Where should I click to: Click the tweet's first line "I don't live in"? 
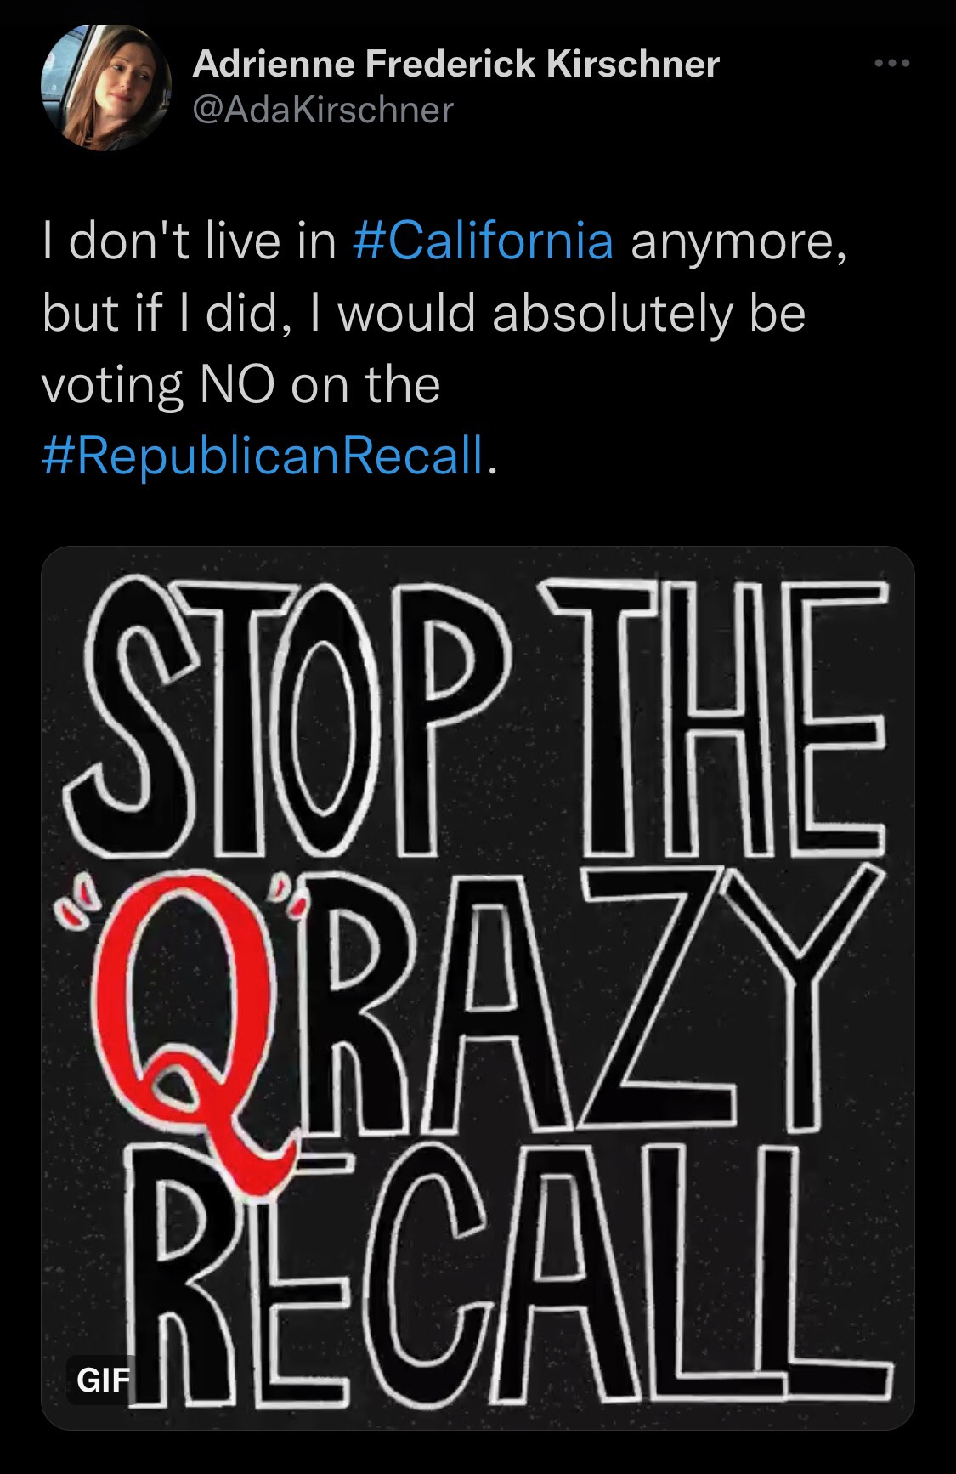(x=190, y=242)
